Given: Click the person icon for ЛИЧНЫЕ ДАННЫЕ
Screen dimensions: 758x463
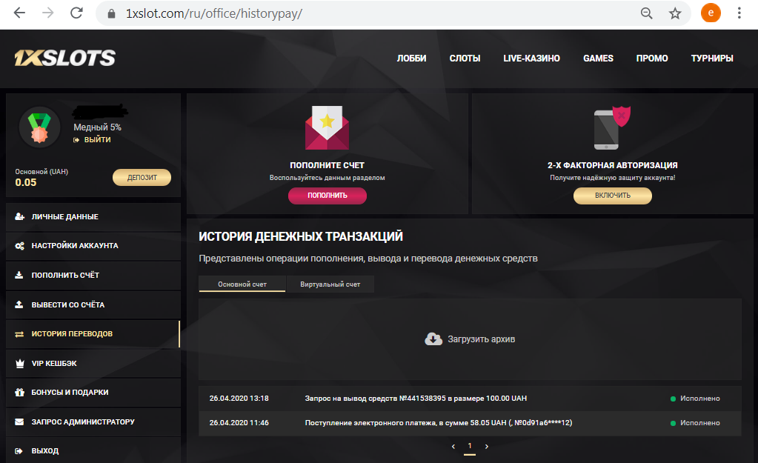Looking at the screenshot, I should click(19, 216).
